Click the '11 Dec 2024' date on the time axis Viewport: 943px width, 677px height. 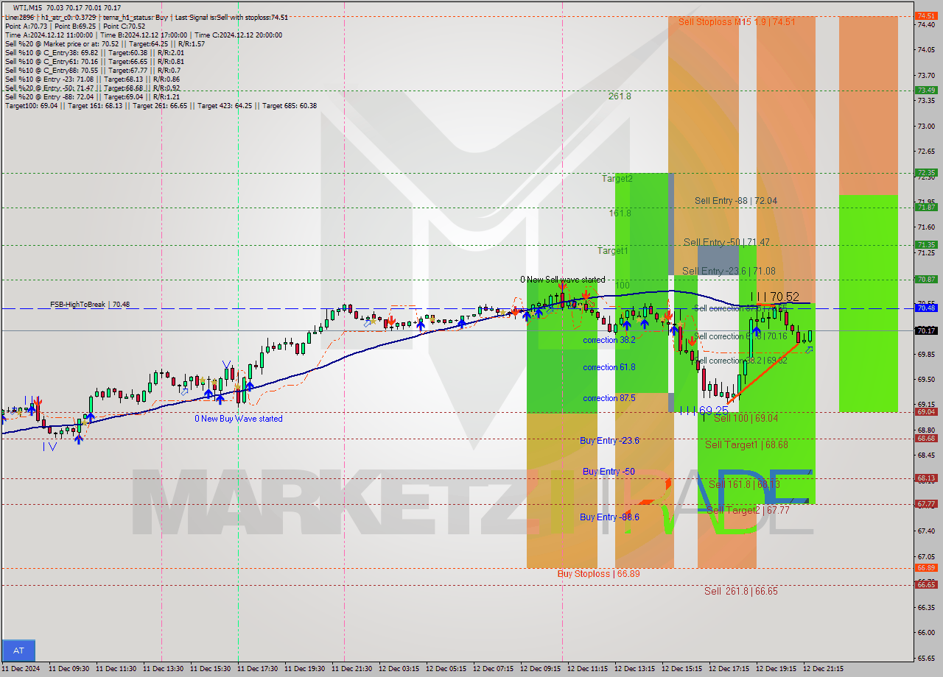tap(22, 669)
